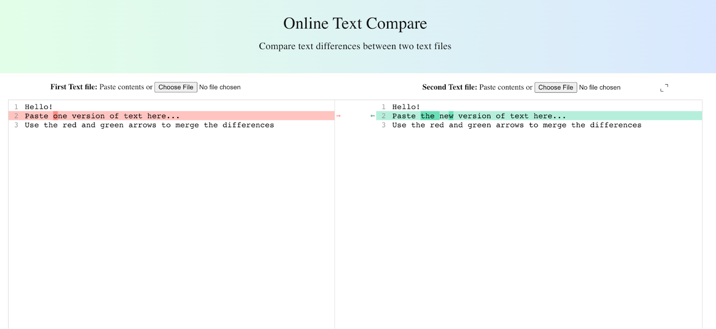Click line number 1 in the right editor gutter
This screenshot has height=329, width=716.
[384, 107]
